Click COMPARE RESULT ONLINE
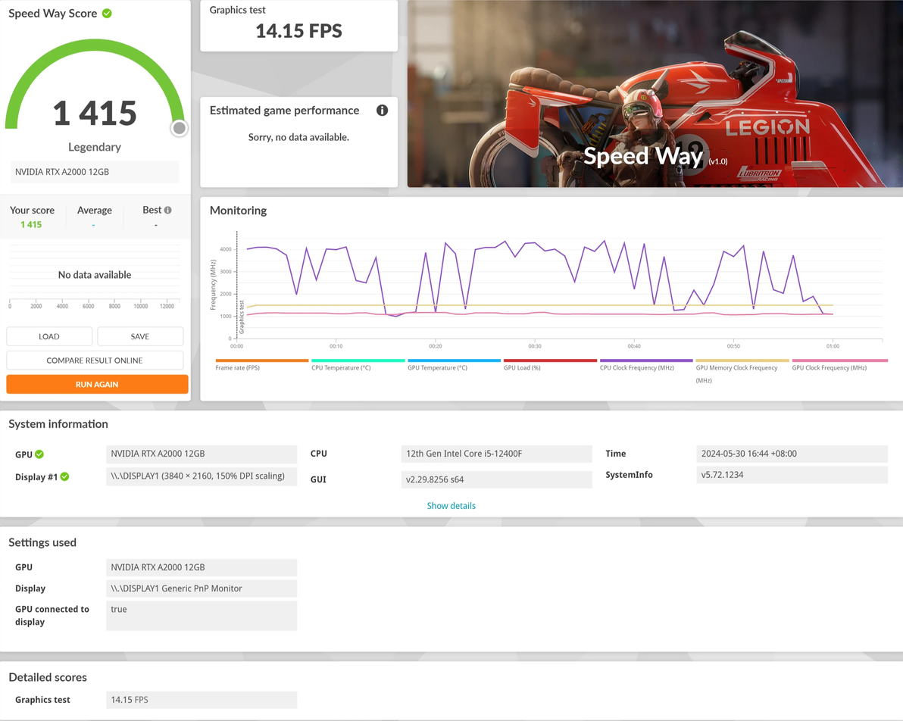The height and width of the screenshot is (721, 903). 95,360
